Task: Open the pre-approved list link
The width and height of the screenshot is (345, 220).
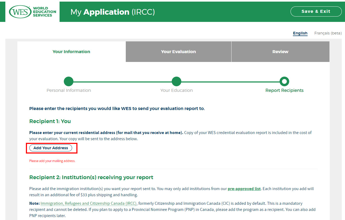Action: [x=244, y=188]
